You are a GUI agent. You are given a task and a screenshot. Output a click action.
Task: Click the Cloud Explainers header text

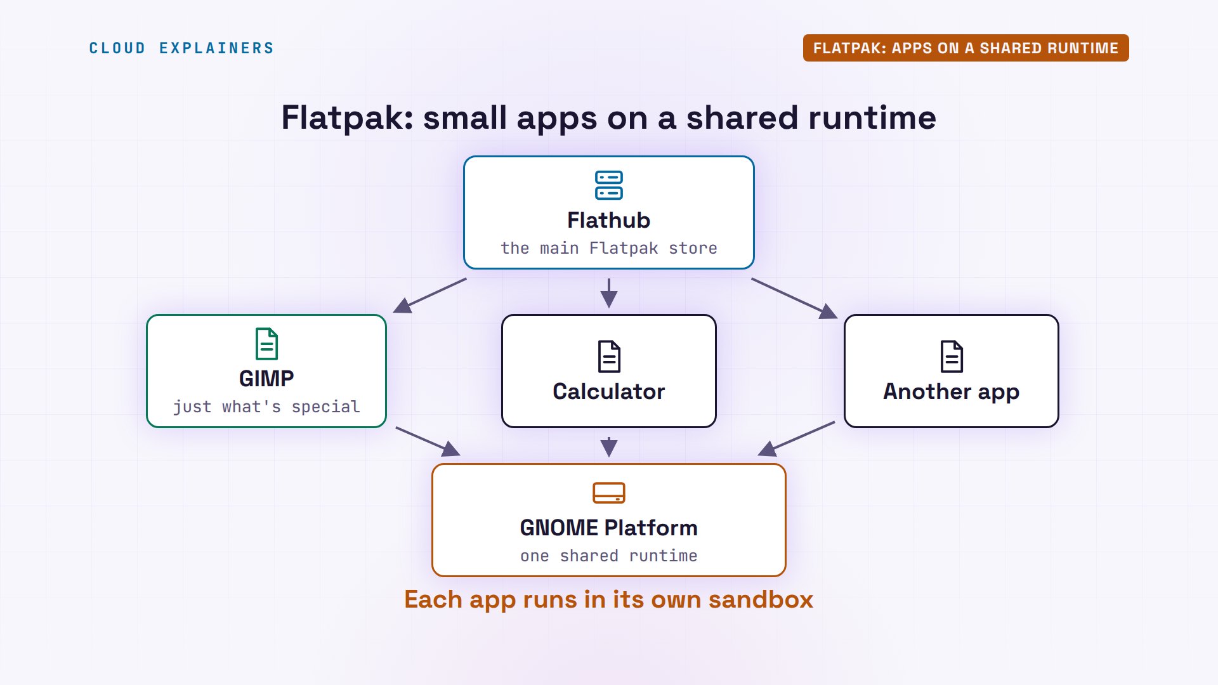click(181, 48)
